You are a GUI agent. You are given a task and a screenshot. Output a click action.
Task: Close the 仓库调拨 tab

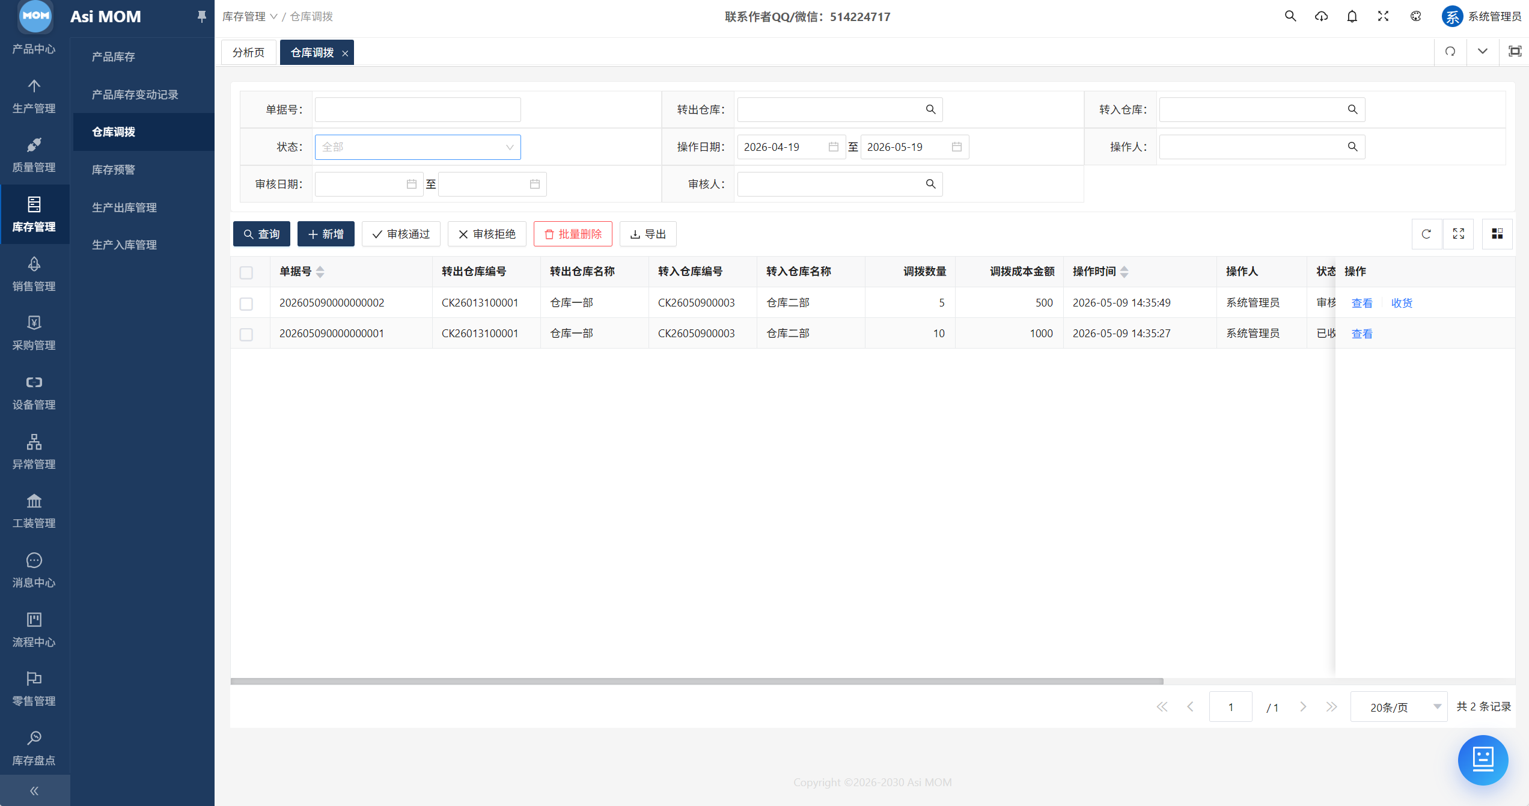point(345,53)
